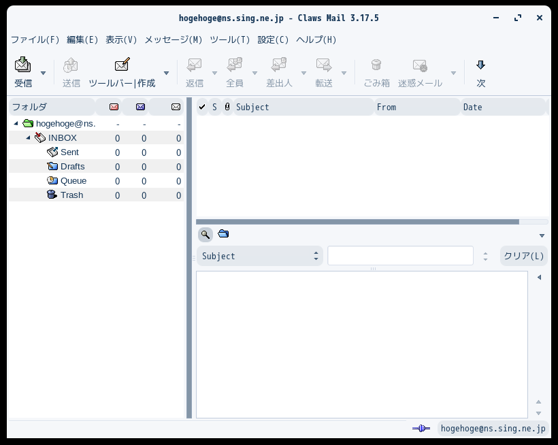Open the 作成 compose dropdown arrow
This screenshot has width=558, height=445.
pyautogui.click(x=166, y=73)
